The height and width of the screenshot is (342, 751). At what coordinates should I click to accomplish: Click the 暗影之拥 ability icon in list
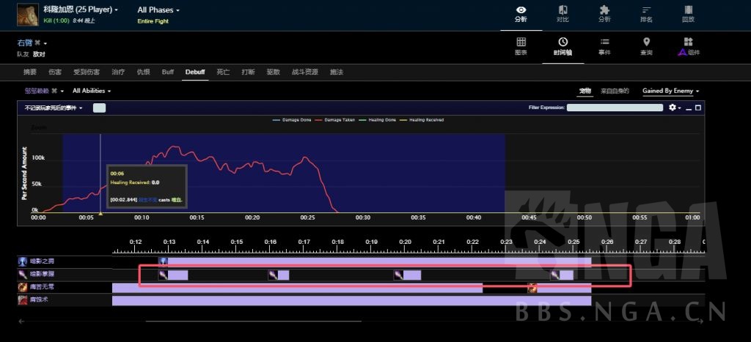(23, 261)
